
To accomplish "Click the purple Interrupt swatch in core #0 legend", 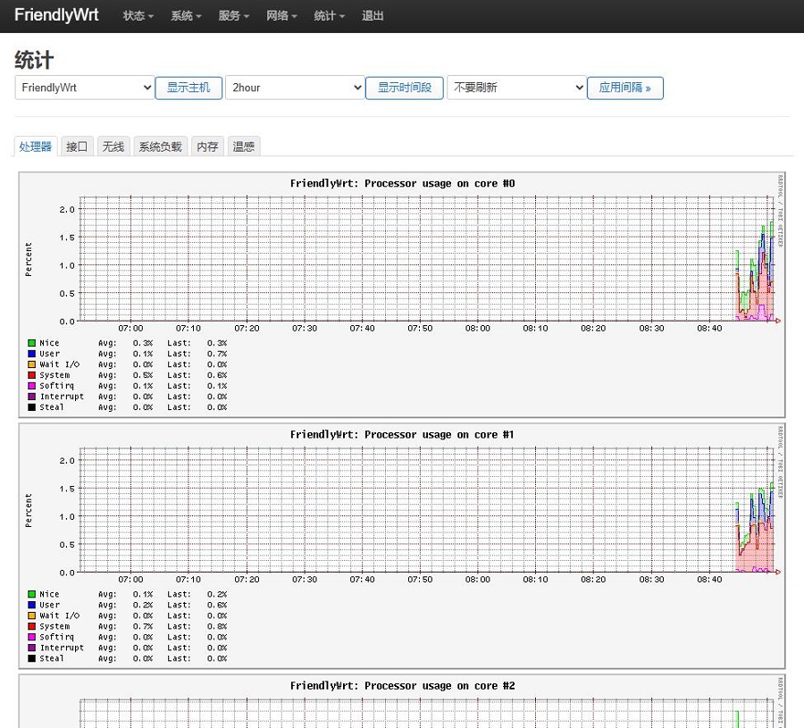I will coord(32,397).
